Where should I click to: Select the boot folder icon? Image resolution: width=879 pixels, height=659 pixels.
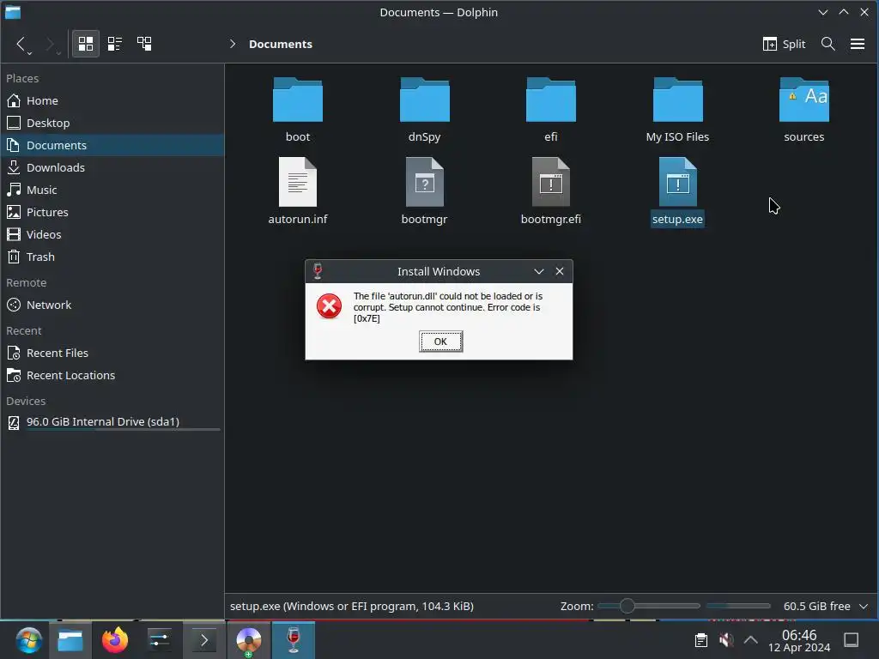coord(298,100)
